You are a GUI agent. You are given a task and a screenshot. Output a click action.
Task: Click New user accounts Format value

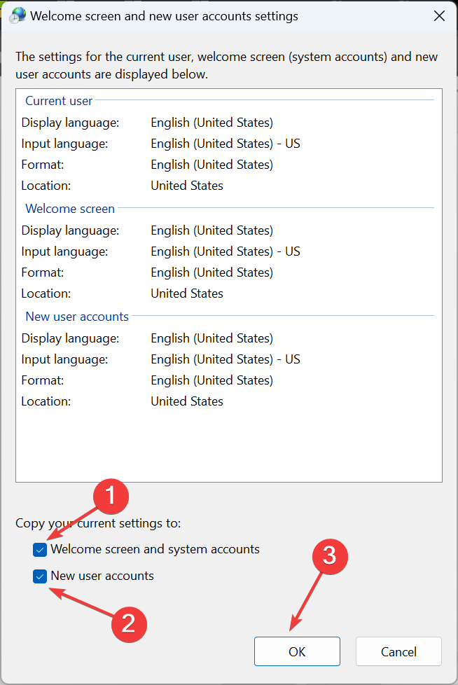211,380
